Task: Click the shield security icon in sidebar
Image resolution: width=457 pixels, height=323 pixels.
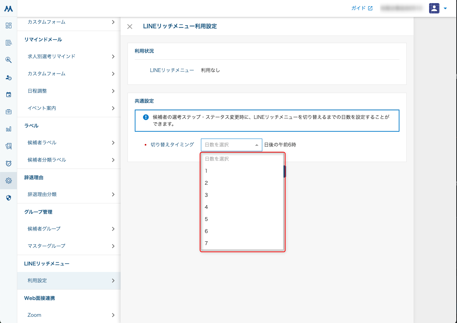Action: coord(9,198)
